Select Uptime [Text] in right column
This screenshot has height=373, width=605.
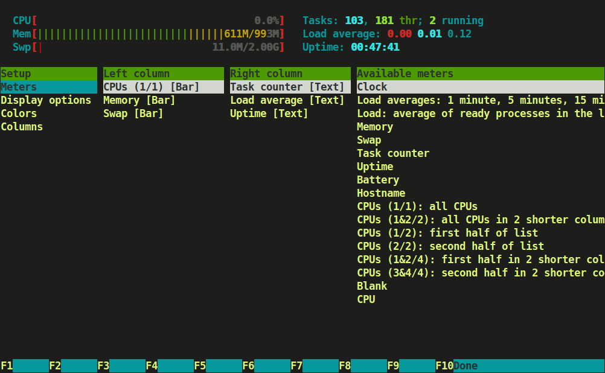tap(269, 113)
